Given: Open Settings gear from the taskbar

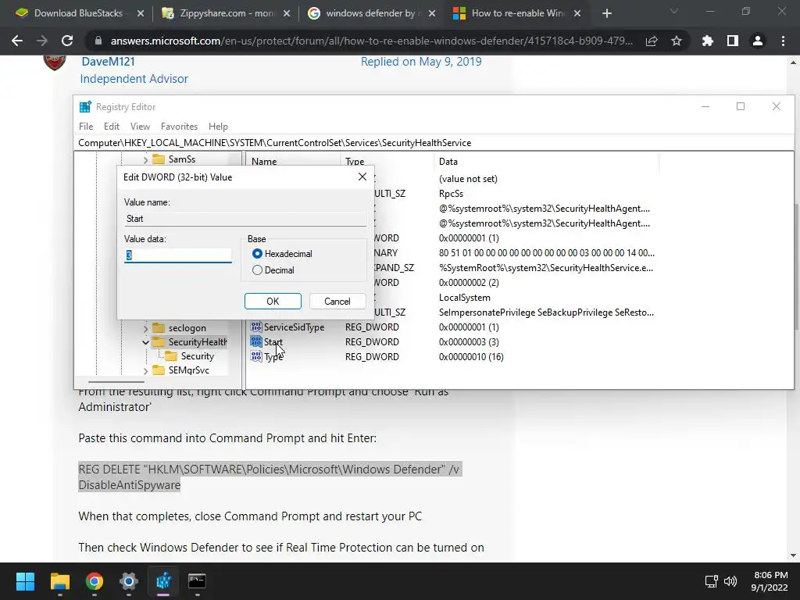Looking at the screenshot, I should (129, 581).
